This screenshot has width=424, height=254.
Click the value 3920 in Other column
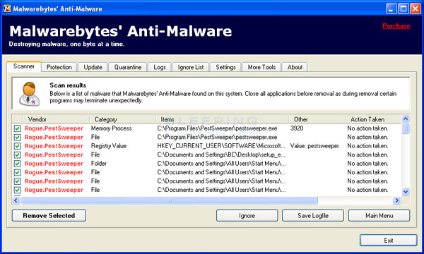pos(297,128)
